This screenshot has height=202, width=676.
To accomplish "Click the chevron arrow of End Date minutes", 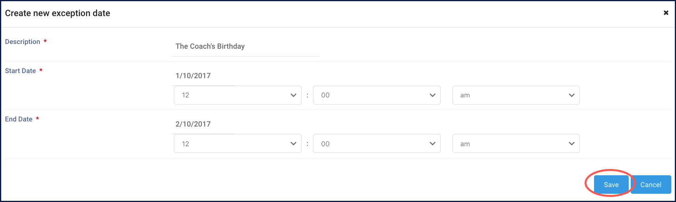I will [432, 143].
